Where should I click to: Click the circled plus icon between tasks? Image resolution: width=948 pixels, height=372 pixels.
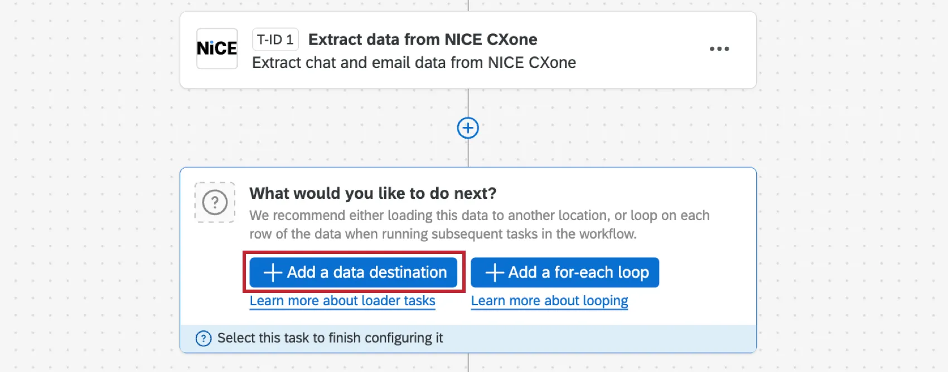coord(468,128)
